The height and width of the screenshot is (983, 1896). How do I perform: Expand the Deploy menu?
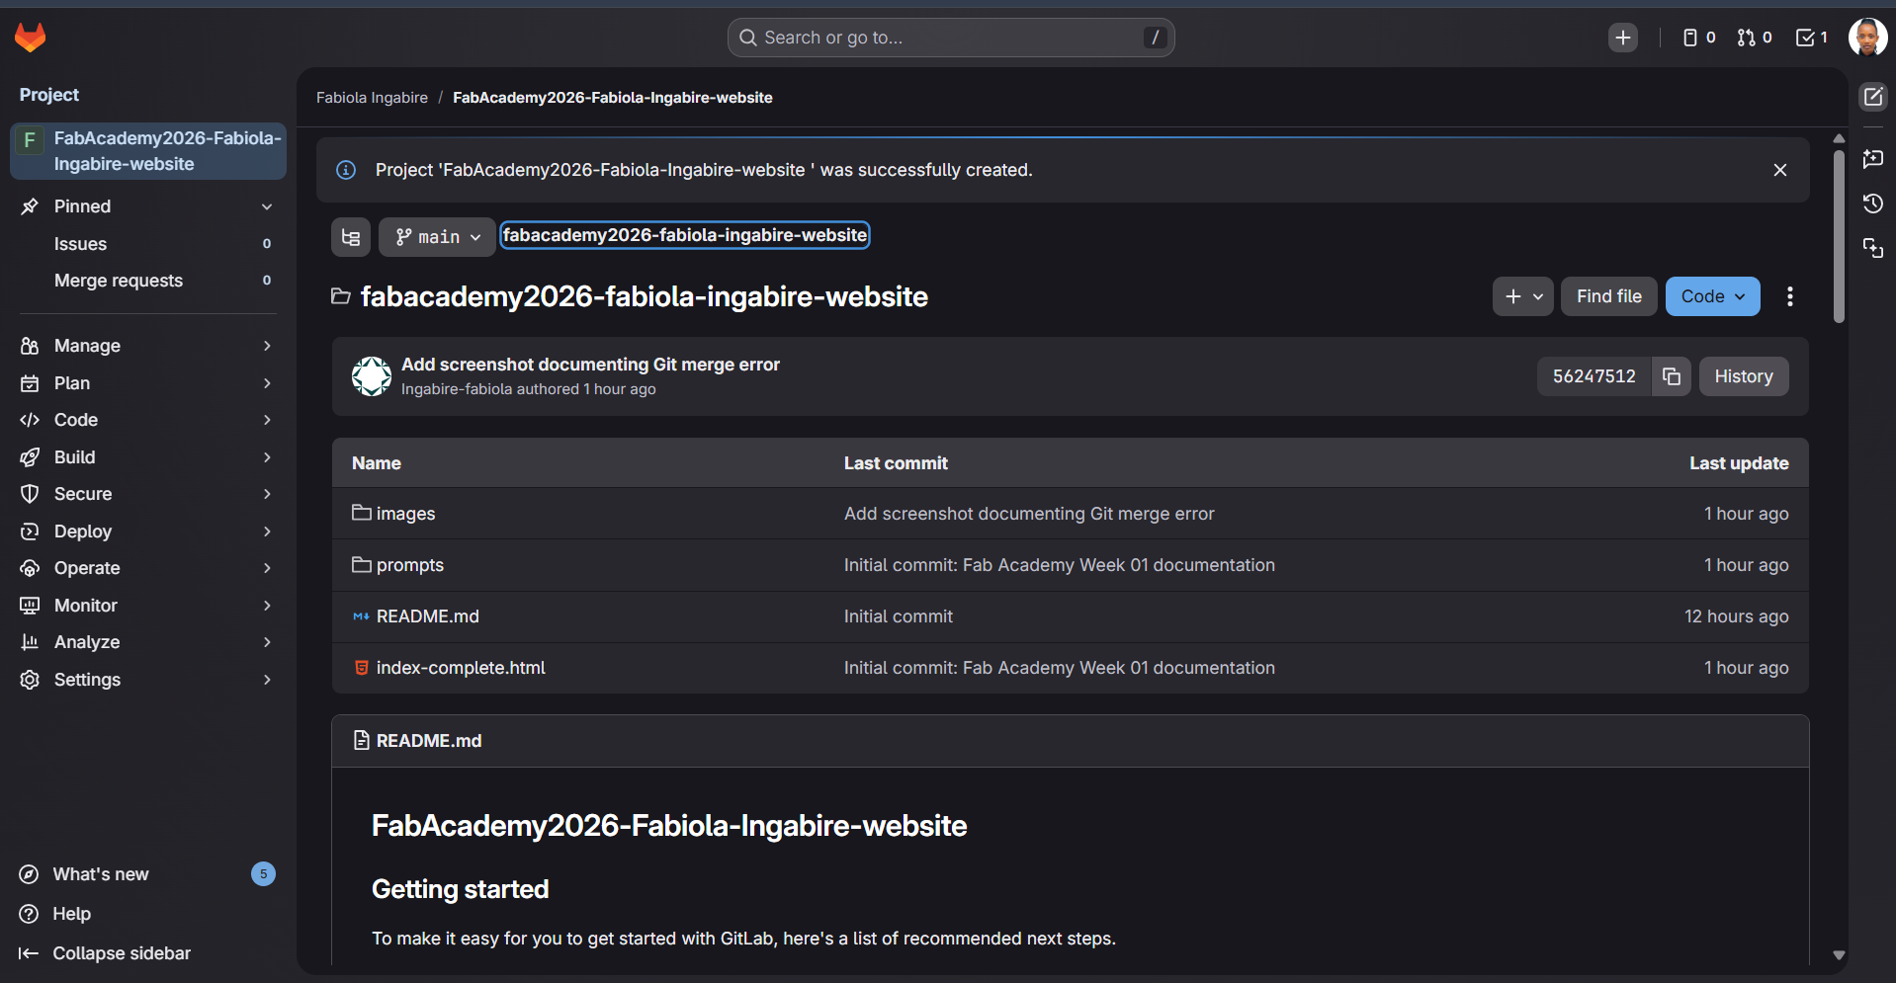click(x=148, y=532)
